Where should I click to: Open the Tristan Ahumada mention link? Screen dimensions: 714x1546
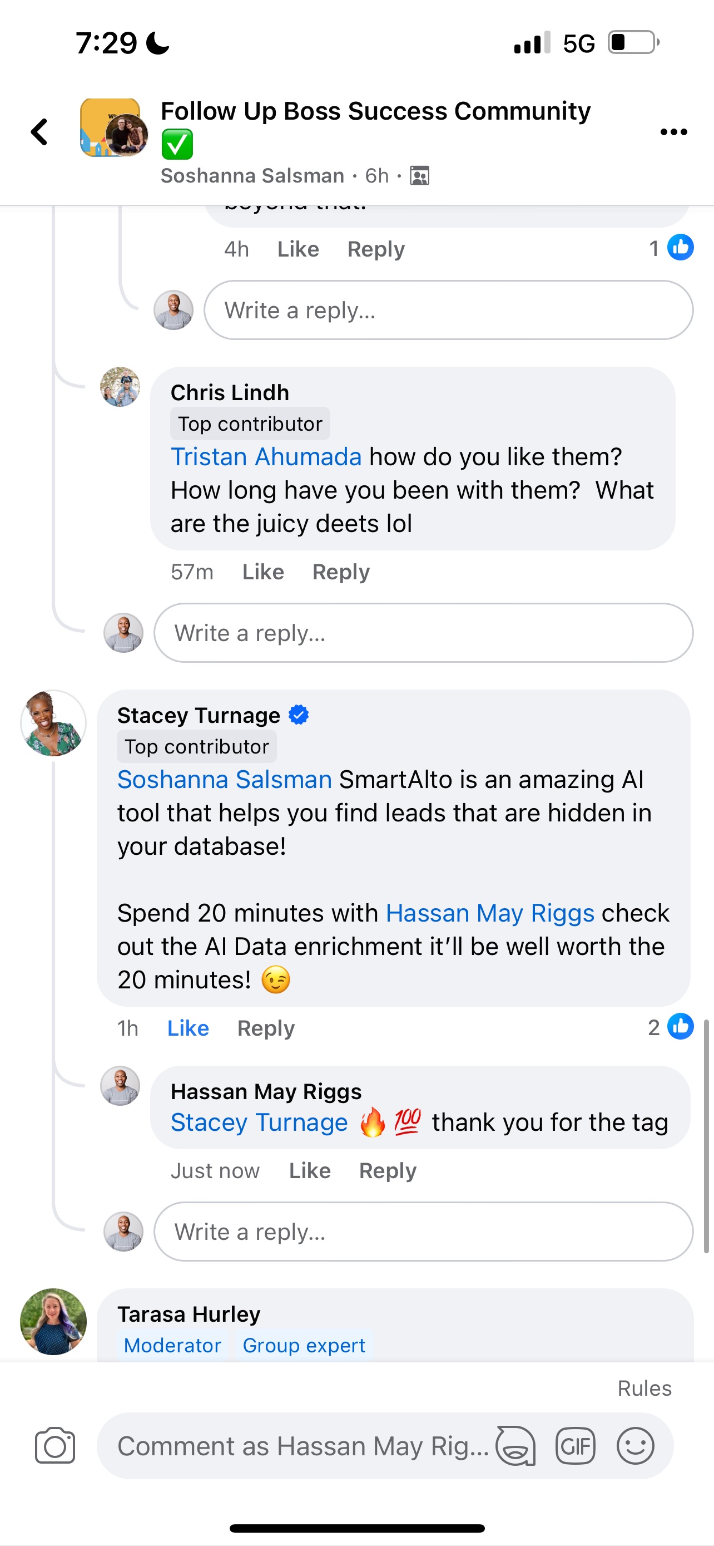[x=266, y=457]
